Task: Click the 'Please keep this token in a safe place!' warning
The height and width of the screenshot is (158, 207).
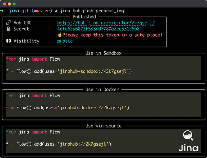Action: click(x=112, y=35)
